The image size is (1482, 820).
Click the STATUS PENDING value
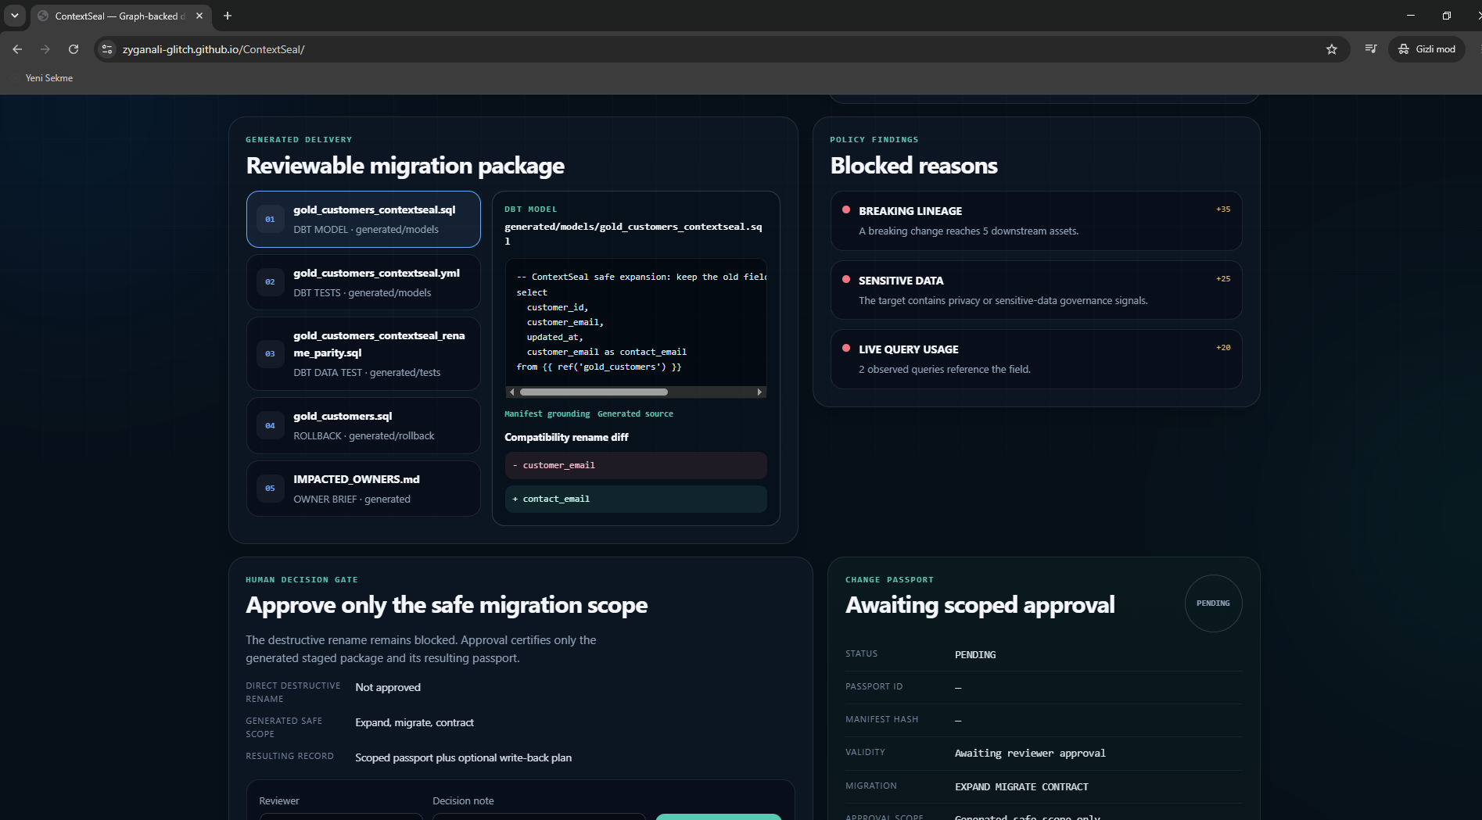click(975, 655)
